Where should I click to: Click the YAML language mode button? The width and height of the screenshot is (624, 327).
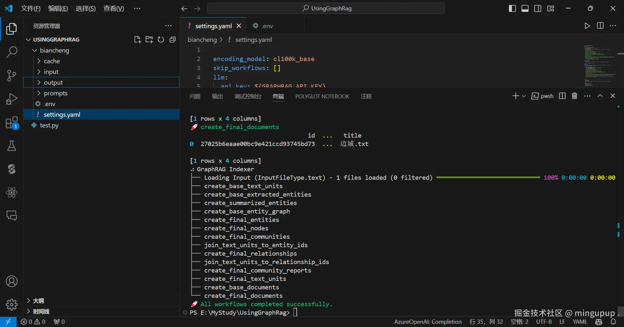580,322
